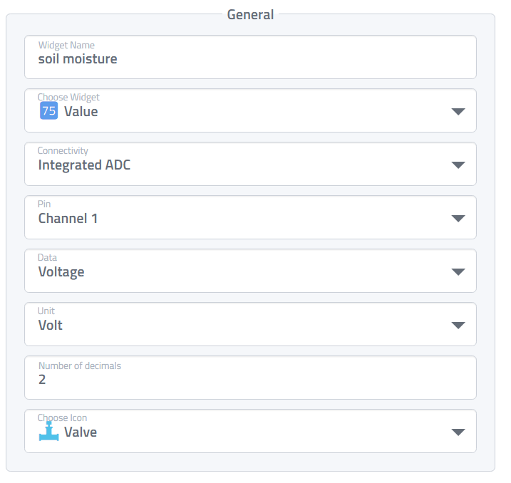Click the blue 75 Value widget icon

tap(48, 111)
